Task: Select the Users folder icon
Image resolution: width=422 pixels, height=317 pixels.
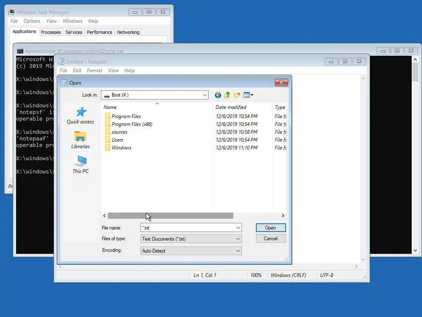Action: tap(108, 140)
